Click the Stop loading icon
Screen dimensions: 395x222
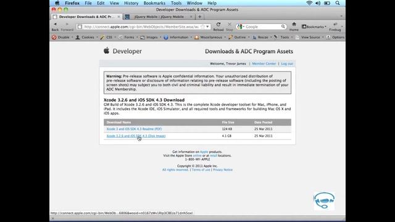tap(229, 25)
